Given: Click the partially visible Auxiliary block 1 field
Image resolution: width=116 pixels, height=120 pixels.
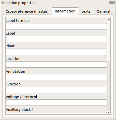Looking at the screenshot, I should point(56,113).
